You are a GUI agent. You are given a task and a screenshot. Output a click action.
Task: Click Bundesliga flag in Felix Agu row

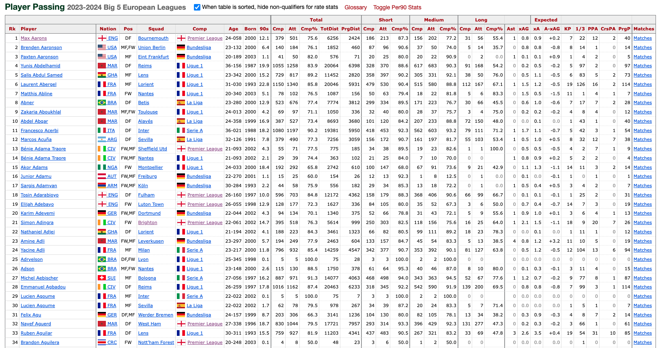tap(181, 315)
